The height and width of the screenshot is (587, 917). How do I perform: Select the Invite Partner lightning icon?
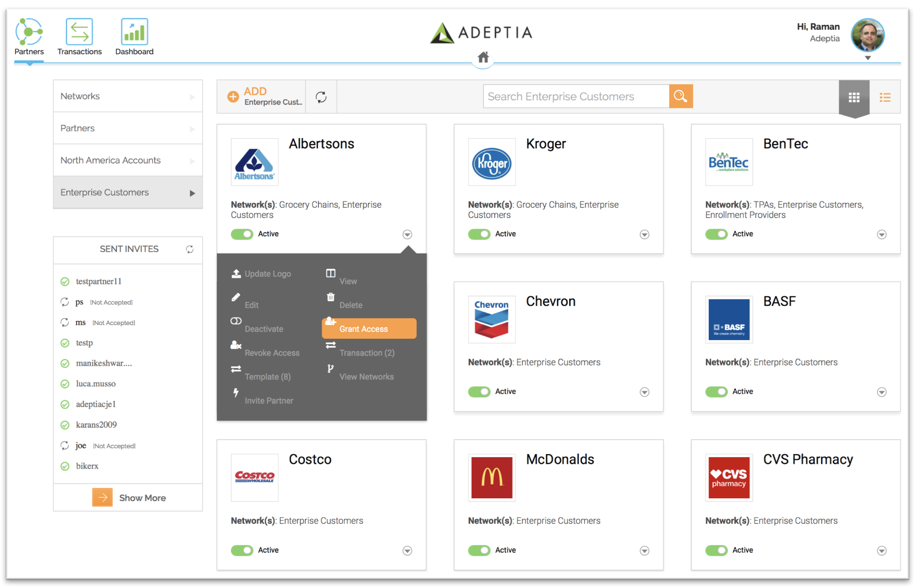tap(235, 393)
